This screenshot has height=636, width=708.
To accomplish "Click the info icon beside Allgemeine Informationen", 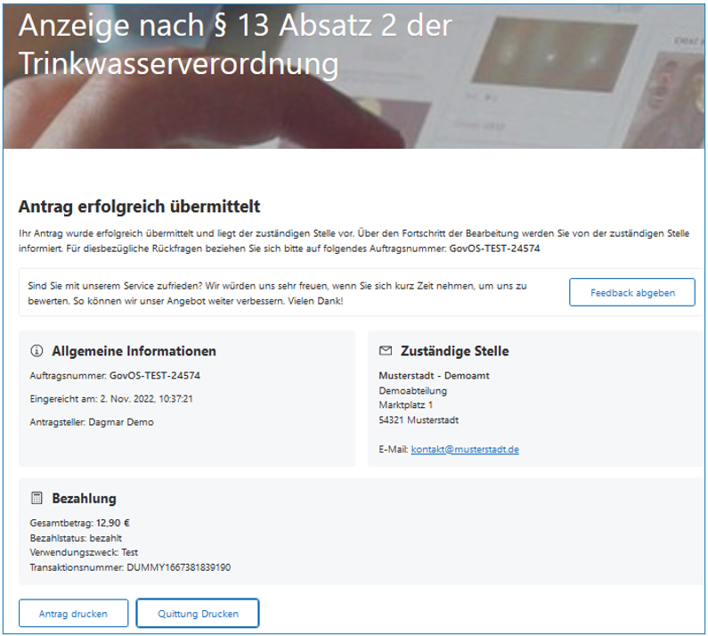I will click(x=37, y=351).
